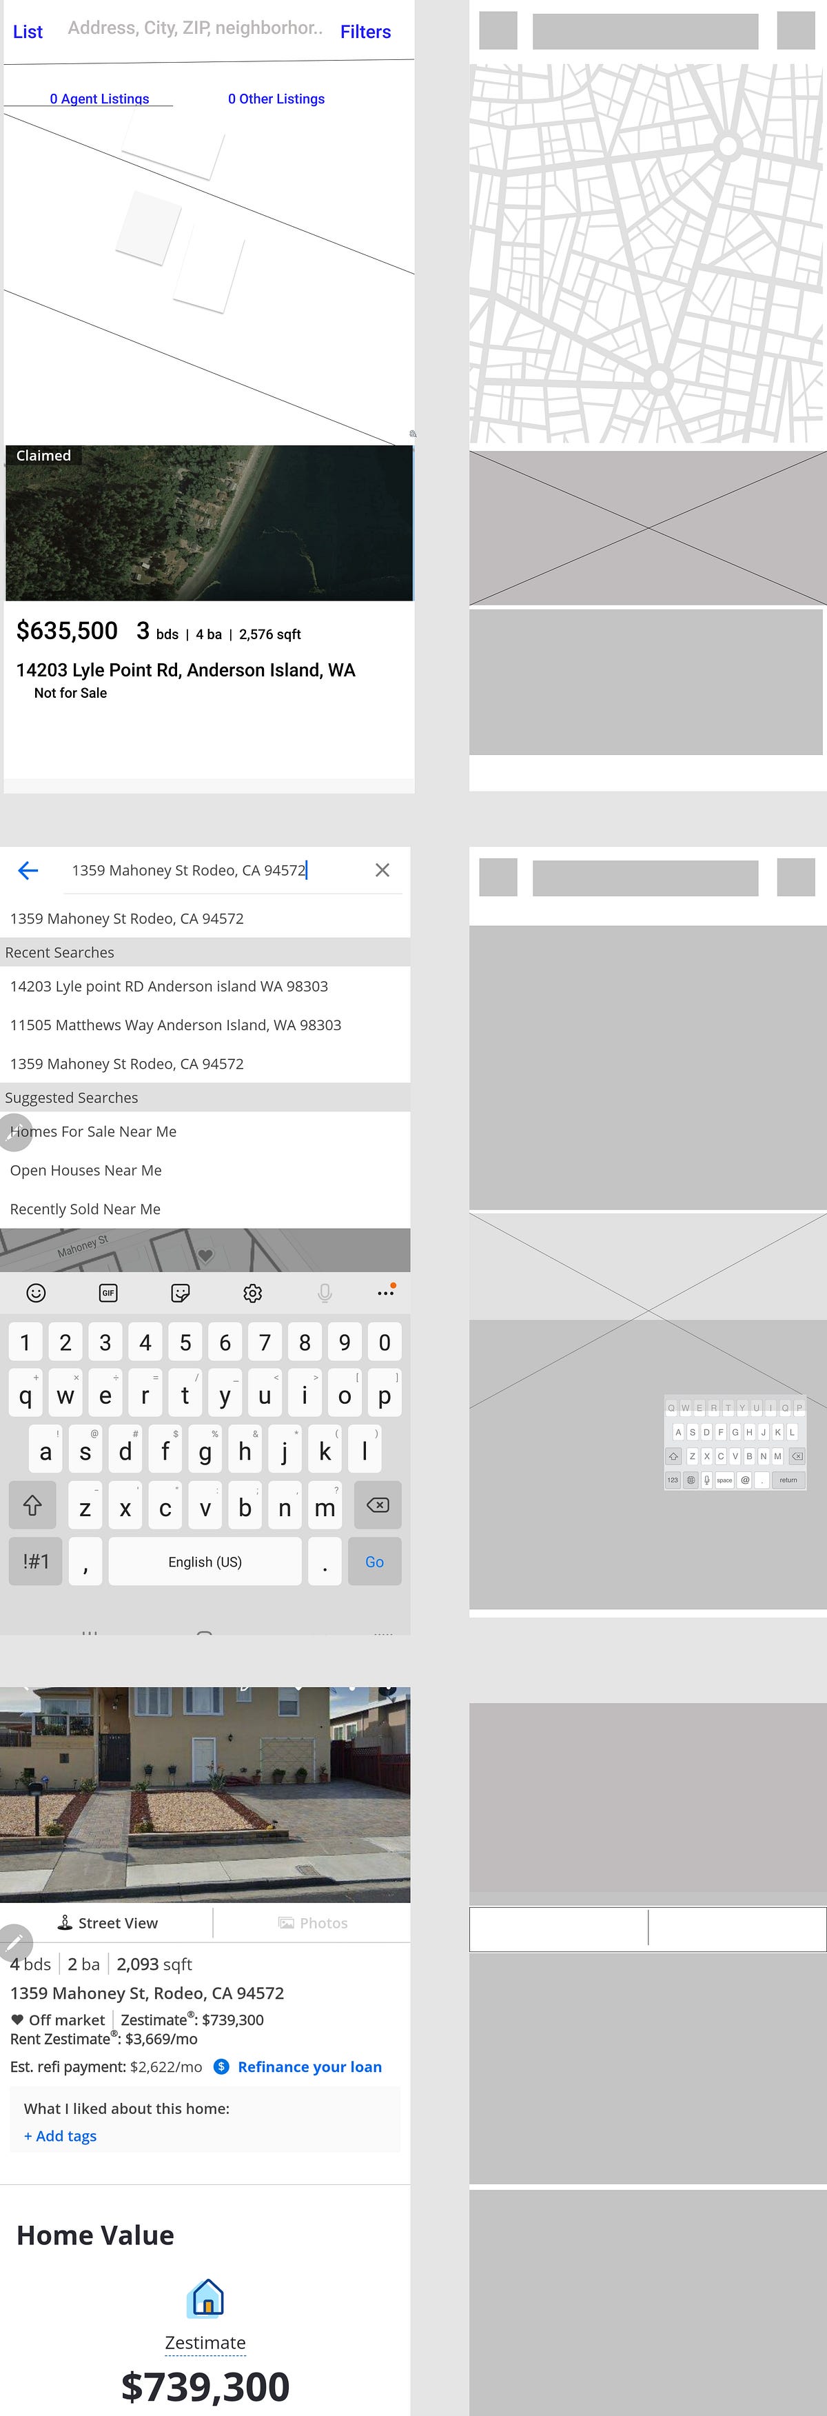Click the Not for Sale status
827x2416 pixels.
point(70,693)
